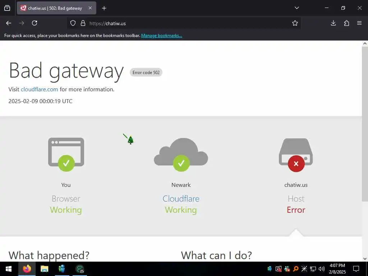368x276 pixels.
Task: Open the Extensions puzzle icon
Action: coord(346,23)
